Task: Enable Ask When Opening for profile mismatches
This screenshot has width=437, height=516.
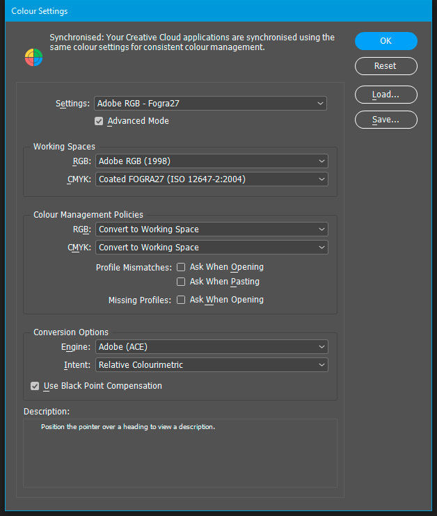Action: pyautogui.click(x=181, y=267)
